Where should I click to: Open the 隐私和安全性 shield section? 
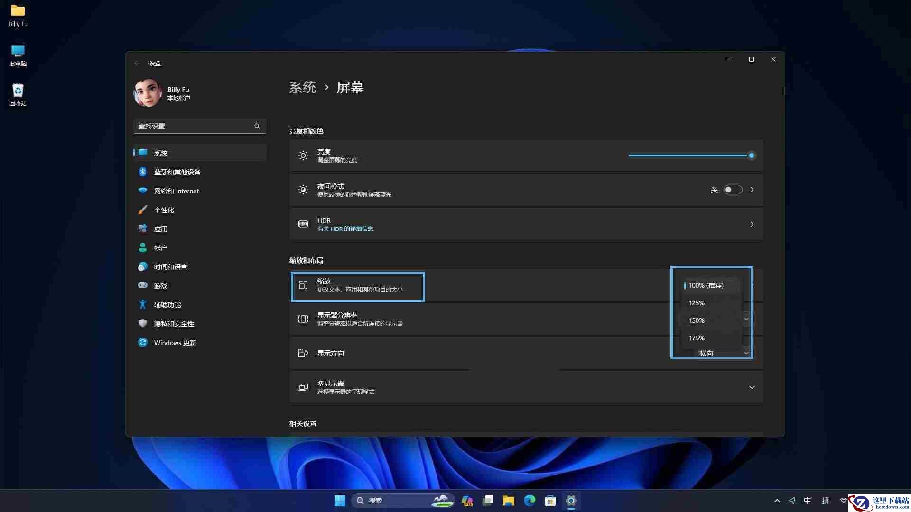(x=200, y=324)
